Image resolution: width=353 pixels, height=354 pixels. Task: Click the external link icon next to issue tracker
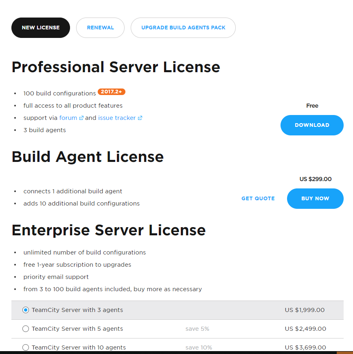coord(140,118)
